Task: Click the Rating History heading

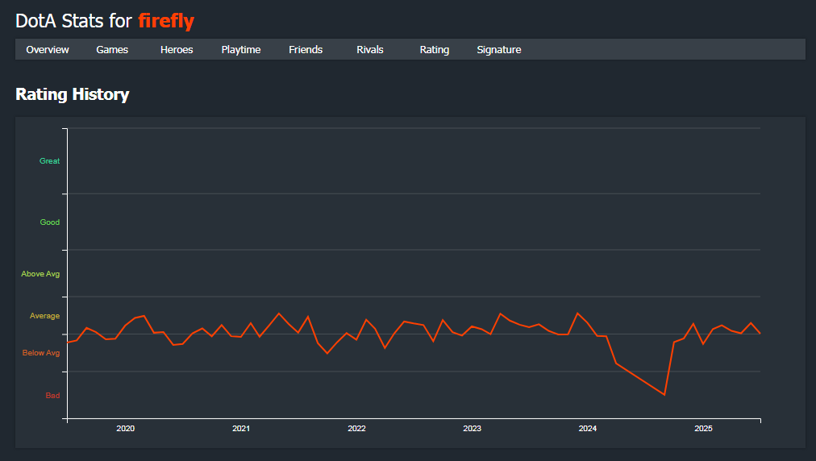Action: 73,94
